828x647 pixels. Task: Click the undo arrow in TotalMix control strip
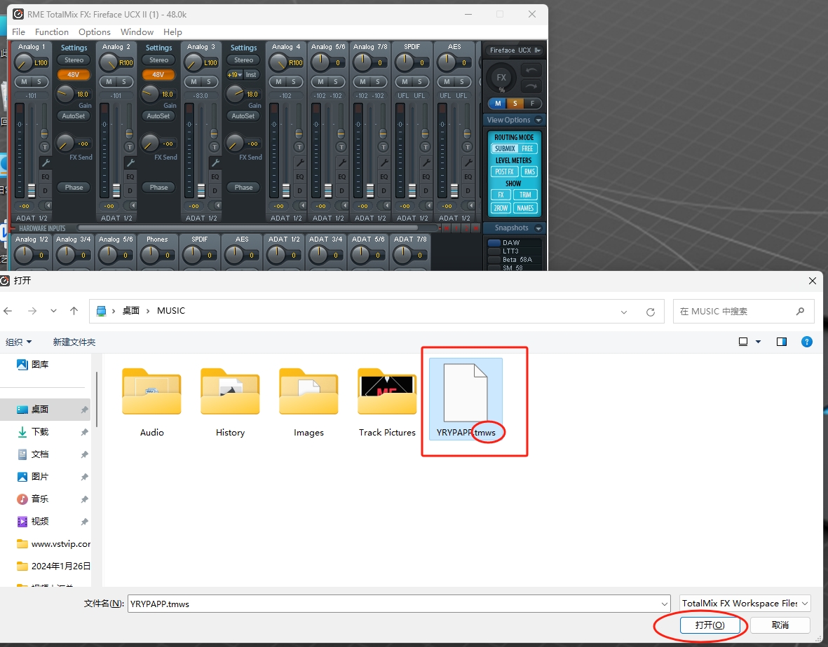(531, 69)
